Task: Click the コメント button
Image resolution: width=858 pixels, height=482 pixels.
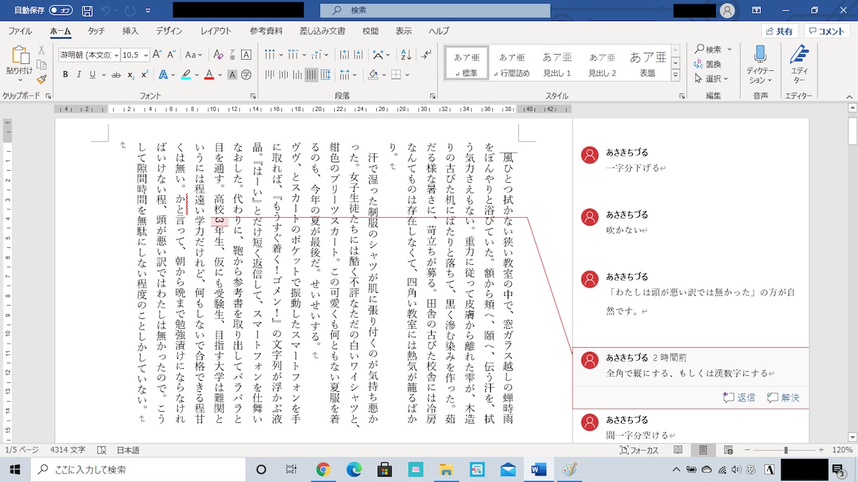Action: (826, 31)
